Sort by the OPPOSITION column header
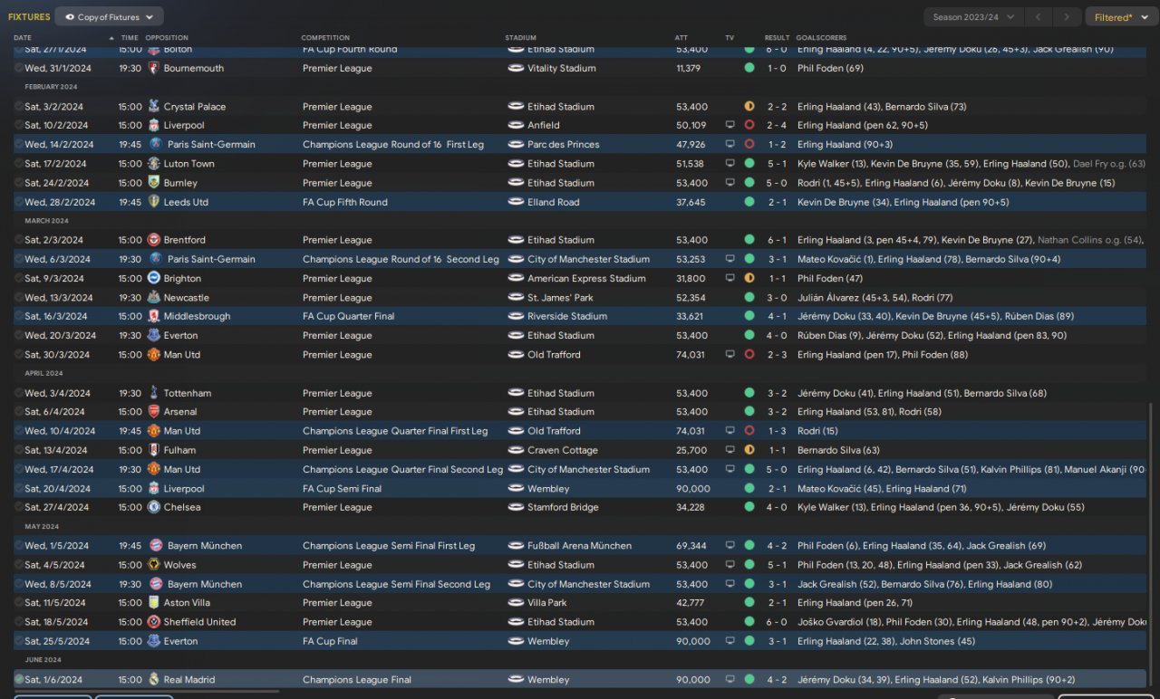 click(x=167, y=37)
